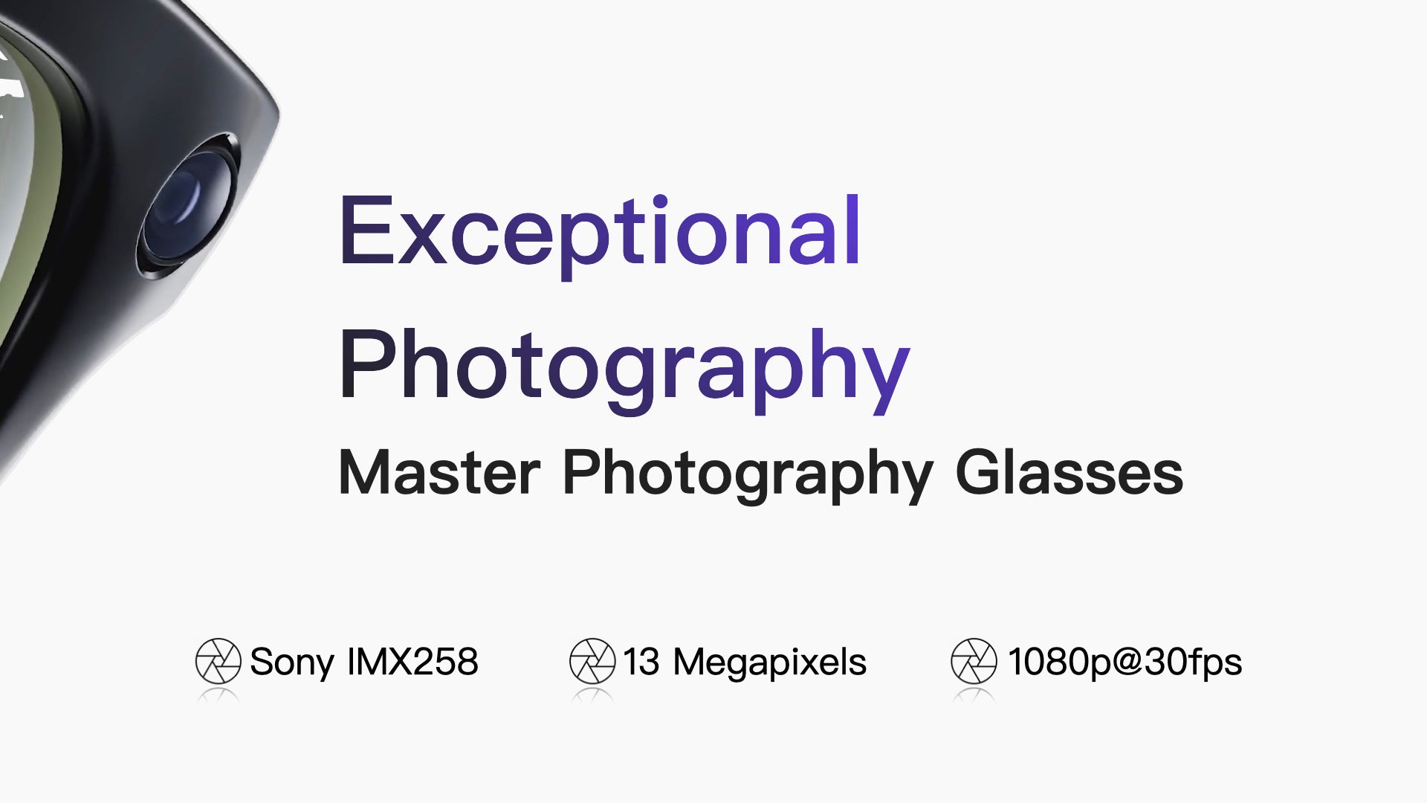Click the number 13 in the specs
The image size is (1427, 803).
(x=641, y=661)
